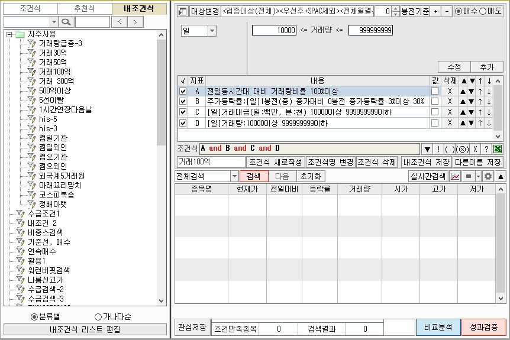
Task: Switch to the 조건식 tab
Action: click(x=30, y=8)
